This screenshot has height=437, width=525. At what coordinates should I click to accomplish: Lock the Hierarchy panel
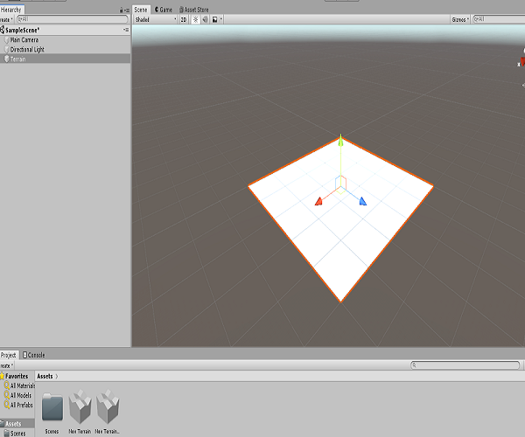pyautogui.click(x=122, y=10)
